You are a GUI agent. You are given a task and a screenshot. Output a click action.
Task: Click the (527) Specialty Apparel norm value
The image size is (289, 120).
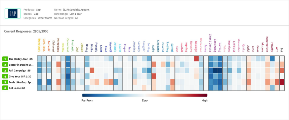76,10
